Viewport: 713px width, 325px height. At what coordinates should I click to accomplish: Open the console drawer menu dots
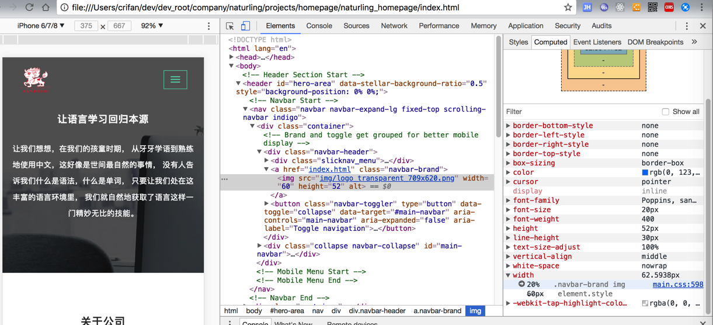[x=229, y=322]
